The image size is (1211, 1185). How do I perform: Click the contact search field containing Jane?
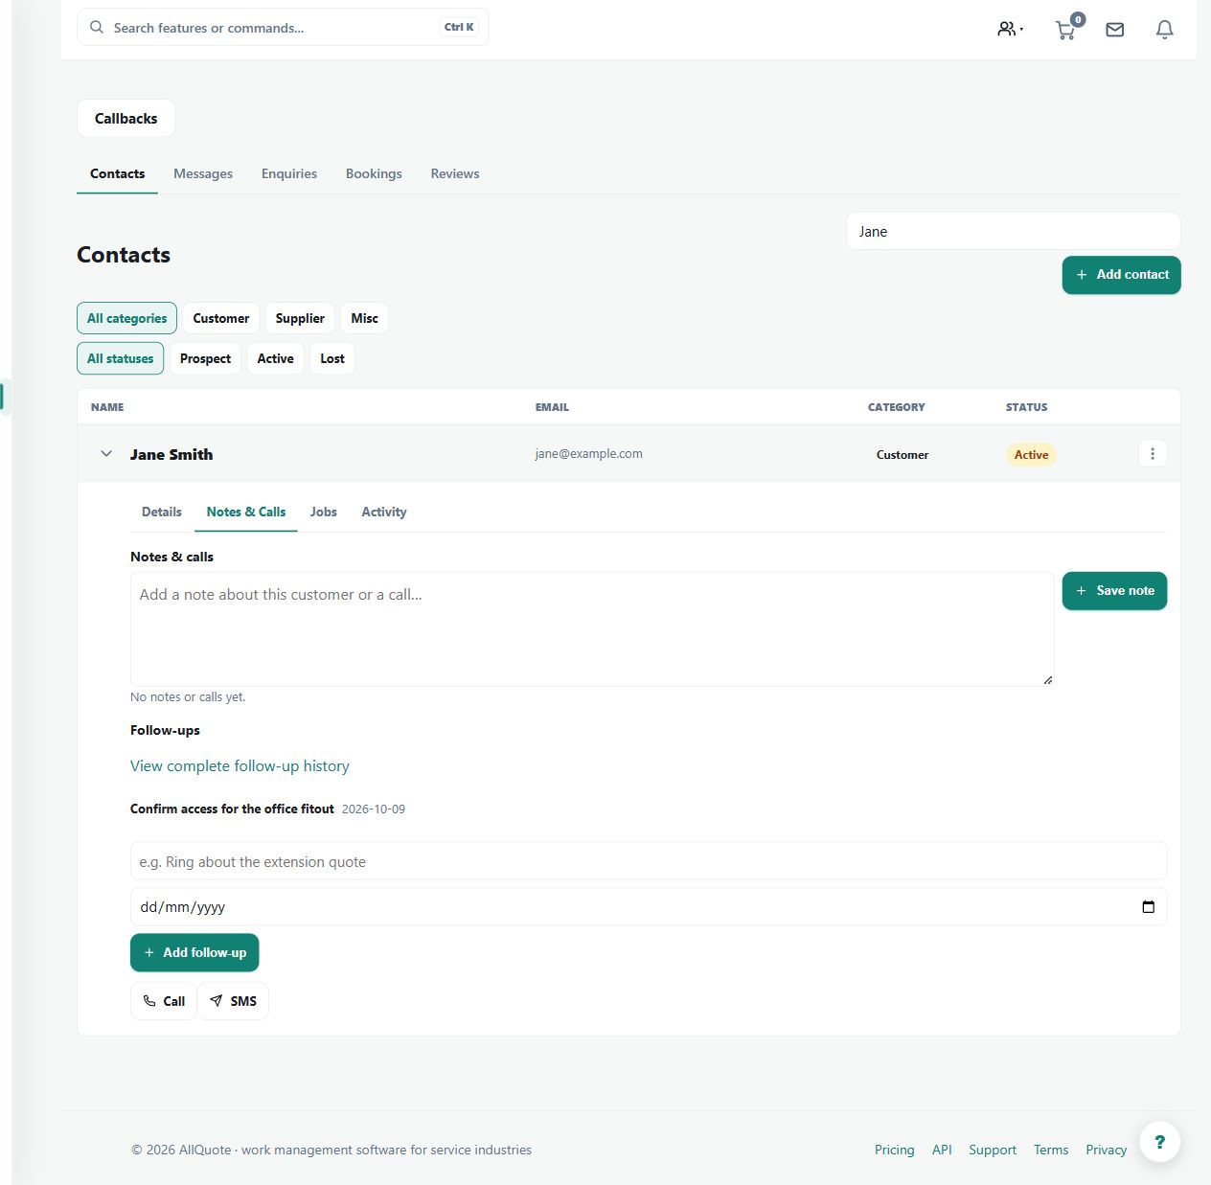1014,231
